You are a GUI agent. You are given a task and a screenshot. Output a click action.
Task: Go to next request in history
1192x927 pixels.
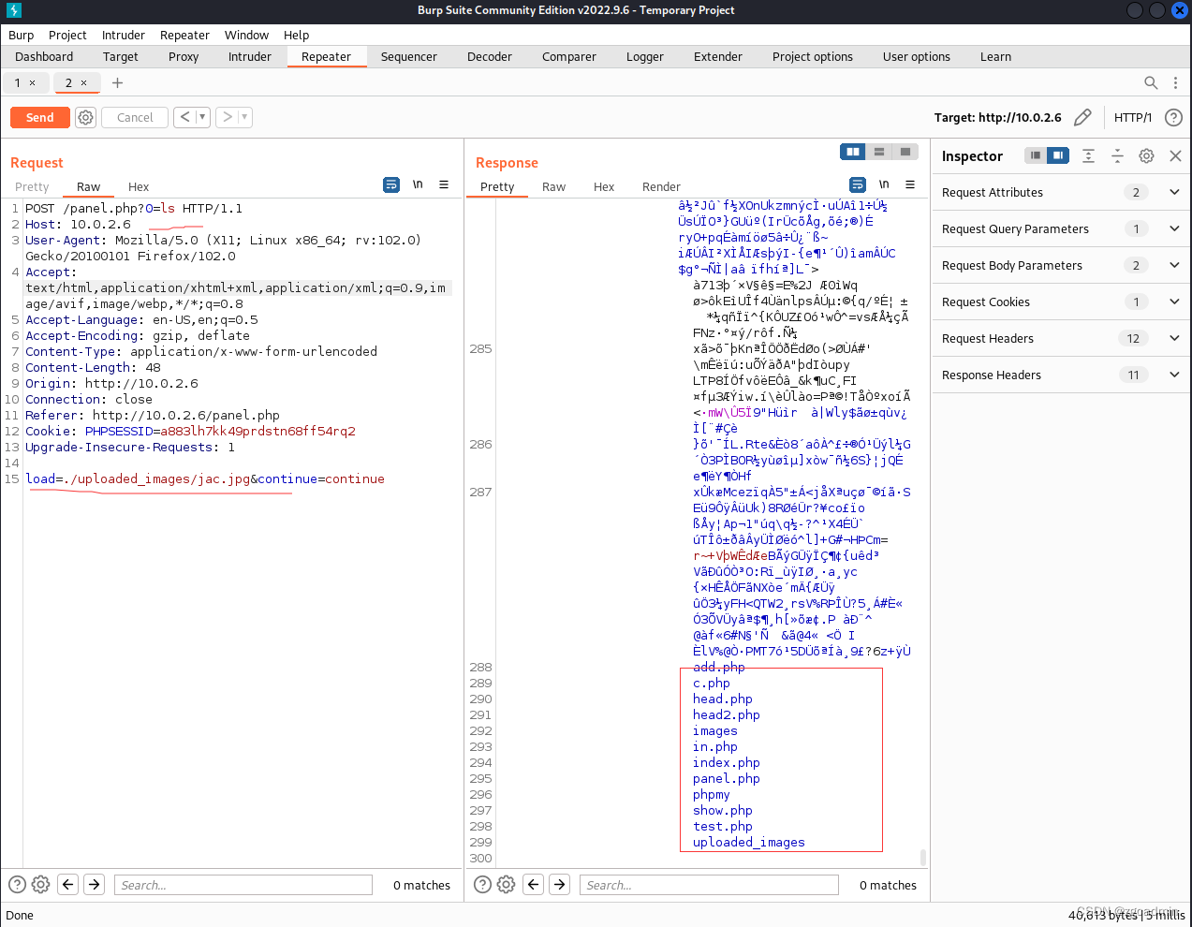228,117
